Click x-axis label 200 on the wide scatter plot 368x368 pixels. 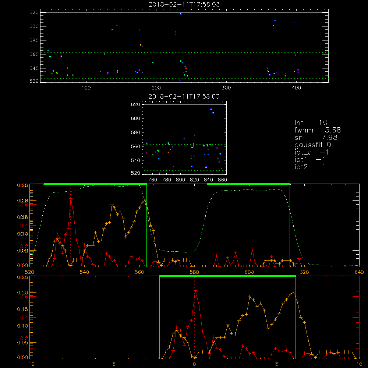(156, 88)
